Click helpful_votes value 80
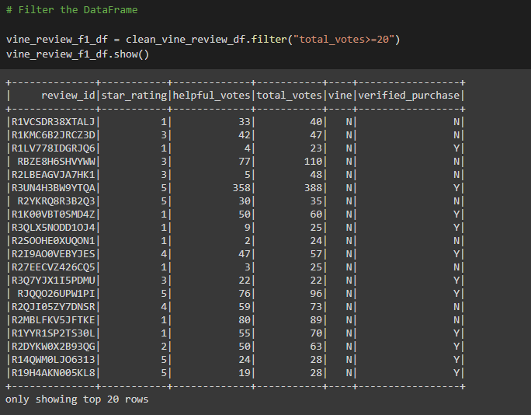531x415 pixels. [x=245, y=320]
